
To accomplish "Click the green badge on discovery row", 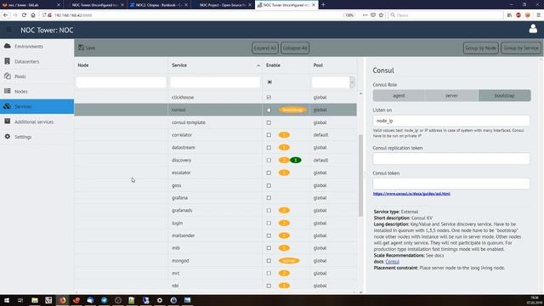I will coord(296,160).
